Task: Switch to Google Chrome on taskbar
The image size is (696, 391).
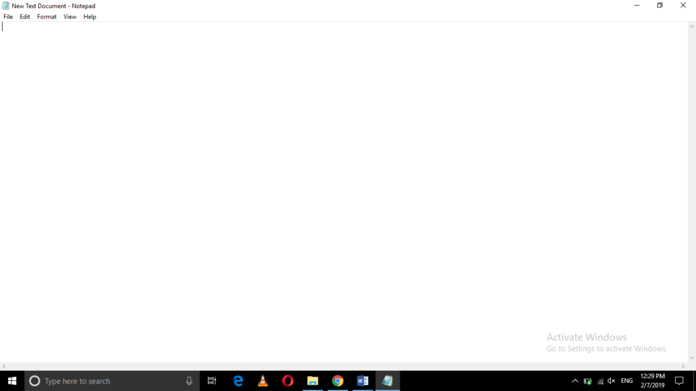Action: coord(338,381)
